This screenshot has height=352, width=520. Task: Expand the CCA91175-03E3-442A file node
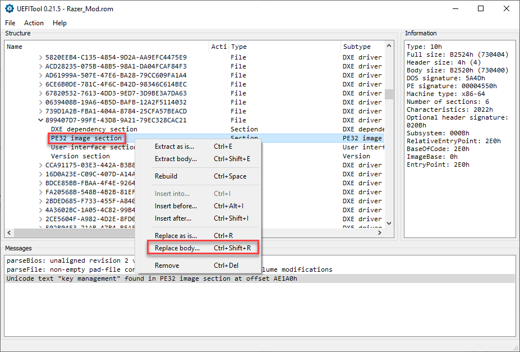coord(40,165)
